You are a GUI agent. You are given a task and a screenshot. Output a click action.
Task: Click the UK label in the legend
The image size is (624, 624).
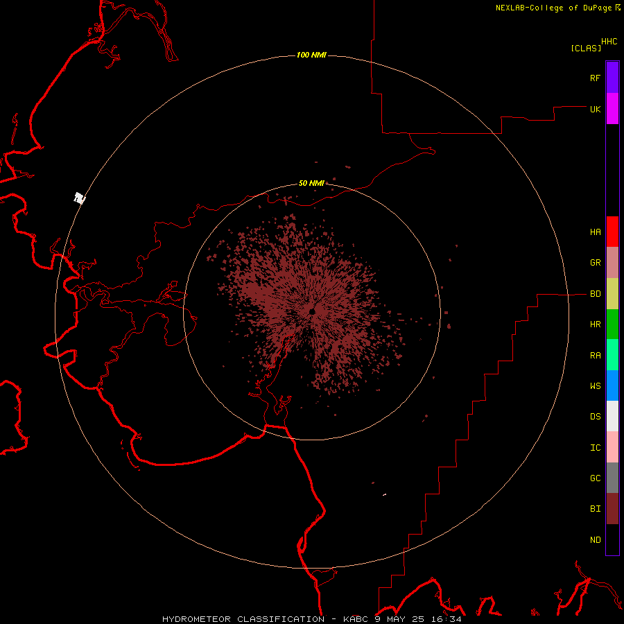pos(595,109)
